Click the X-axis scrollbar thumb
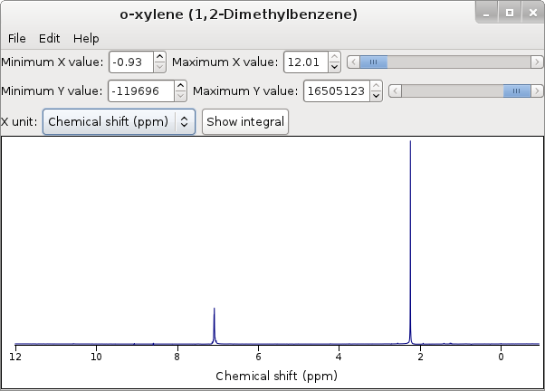The image size is (545, 391). click(373, 62)
